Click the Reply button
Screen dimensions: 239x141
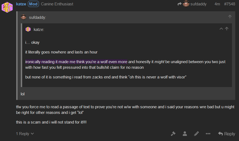pos(227,134)
